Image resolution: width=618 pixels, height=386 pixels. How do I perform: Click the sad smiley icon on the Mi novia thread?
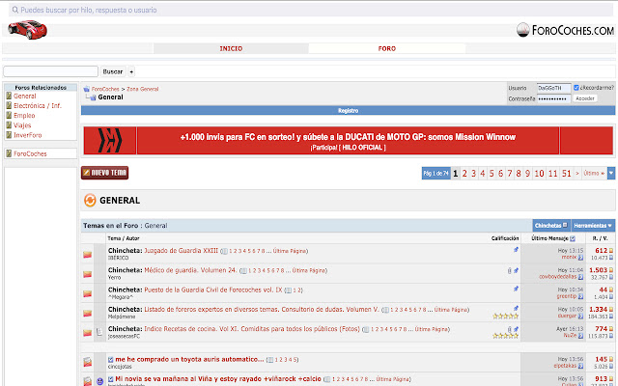click(99, 381)
